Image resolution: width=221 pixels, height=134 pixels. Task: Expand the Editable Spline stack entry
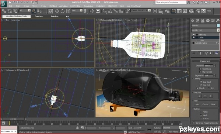pos(193,43)
